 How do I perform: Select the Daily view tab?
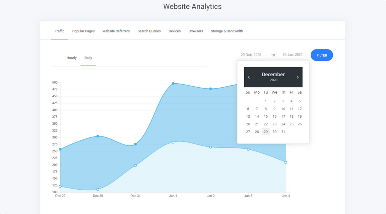tap(88, 58)
